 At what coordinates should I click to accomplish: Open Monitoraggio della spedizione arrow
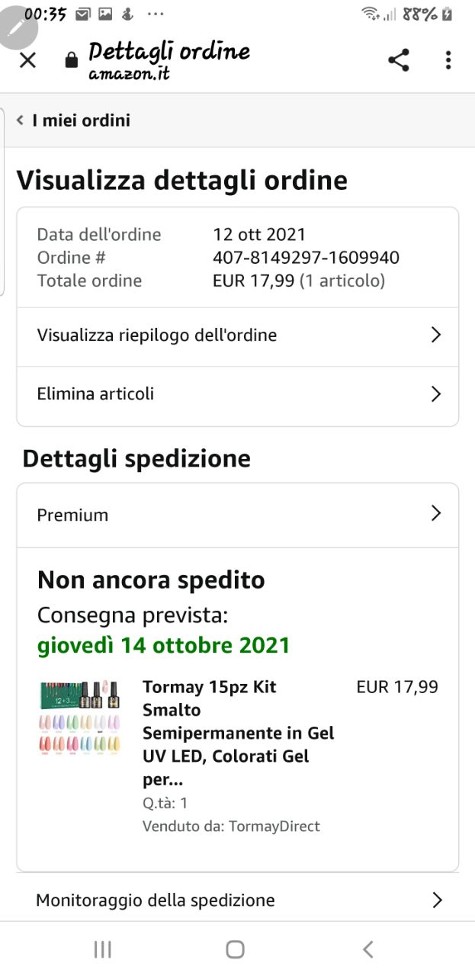437,901
